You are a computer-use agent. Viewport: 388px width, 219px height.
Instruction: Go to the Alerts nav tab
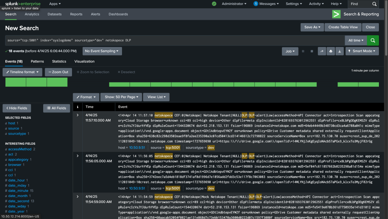[95, 14]
